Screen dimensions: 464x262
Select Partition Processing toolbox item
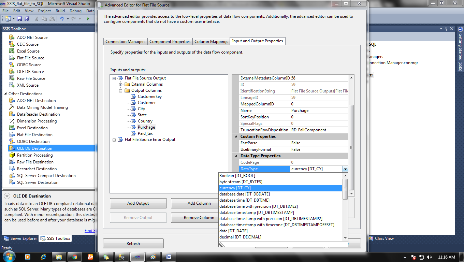(35, 155)
